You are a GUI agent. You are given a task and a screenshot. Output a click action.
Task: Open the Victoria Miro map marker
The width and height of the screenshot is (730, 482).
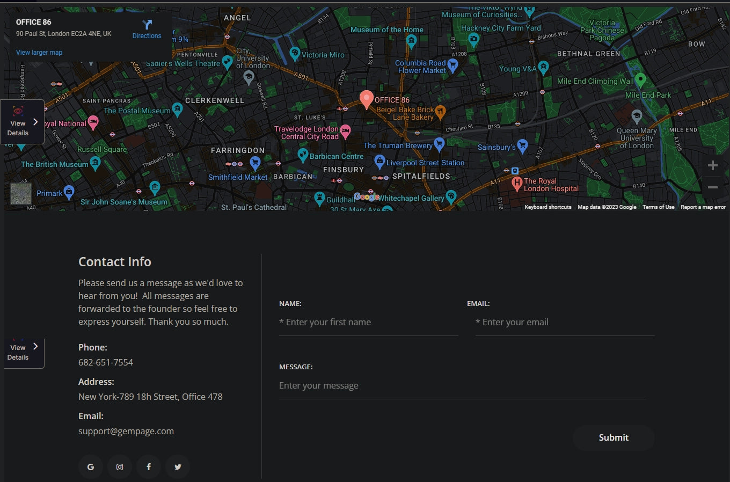(294, 54)
